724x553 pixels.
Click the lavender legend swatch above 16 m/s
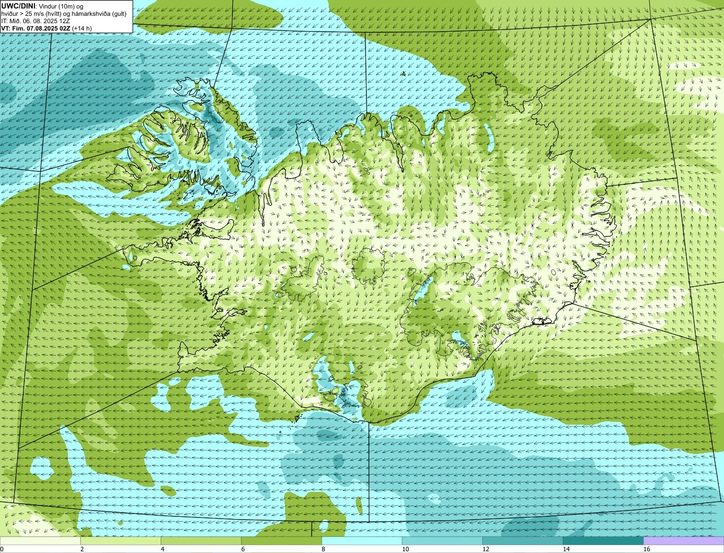(683, 541)
